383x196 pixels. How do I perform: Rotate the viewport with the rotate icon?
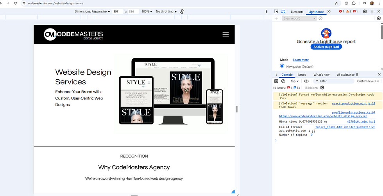click(182, 11)
